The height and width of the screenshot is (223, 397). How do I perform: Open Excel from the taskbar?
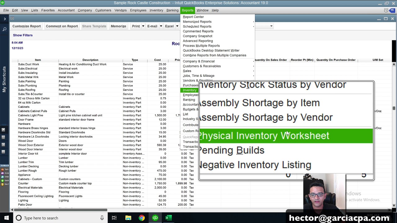click(x=168, y=218)
